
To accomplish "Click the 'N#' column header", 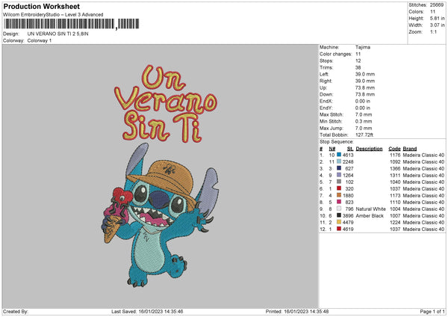I will [332, 149].
